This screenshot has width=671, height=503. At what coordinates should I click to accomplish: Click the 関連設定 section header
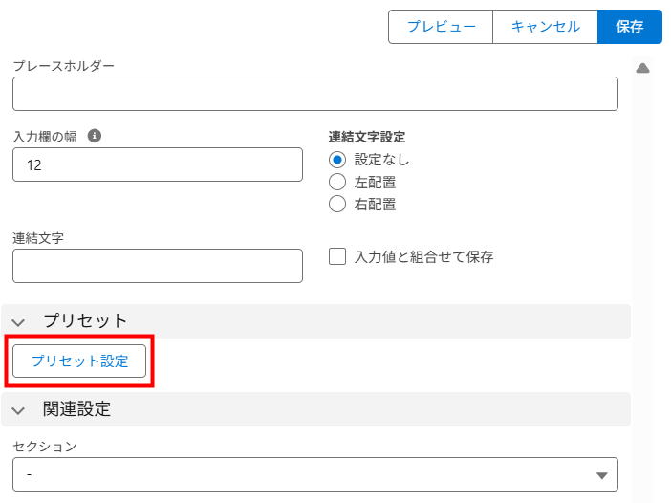[76, 410]
